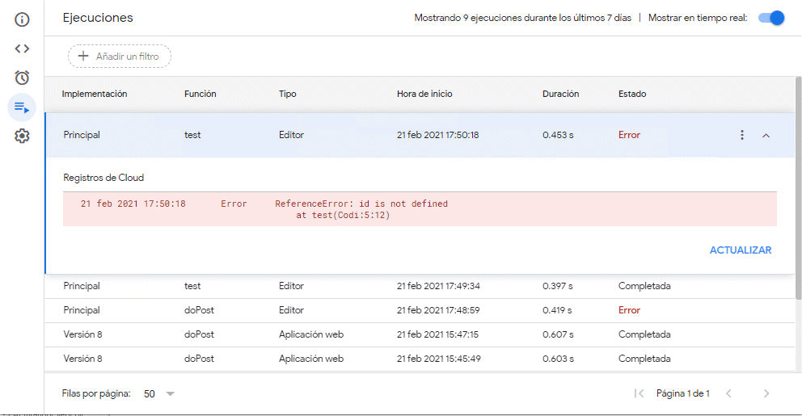Click the ACTUALIZAR button

740,250
